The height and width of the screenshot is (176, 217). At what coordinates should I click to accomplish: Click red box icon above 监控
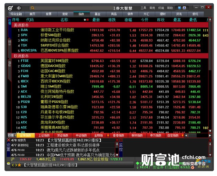[x=121, y=140]
